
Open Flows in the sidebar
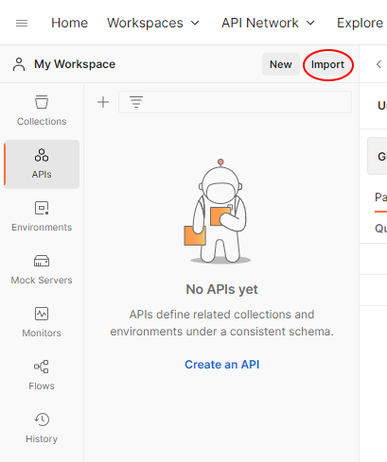42,375
